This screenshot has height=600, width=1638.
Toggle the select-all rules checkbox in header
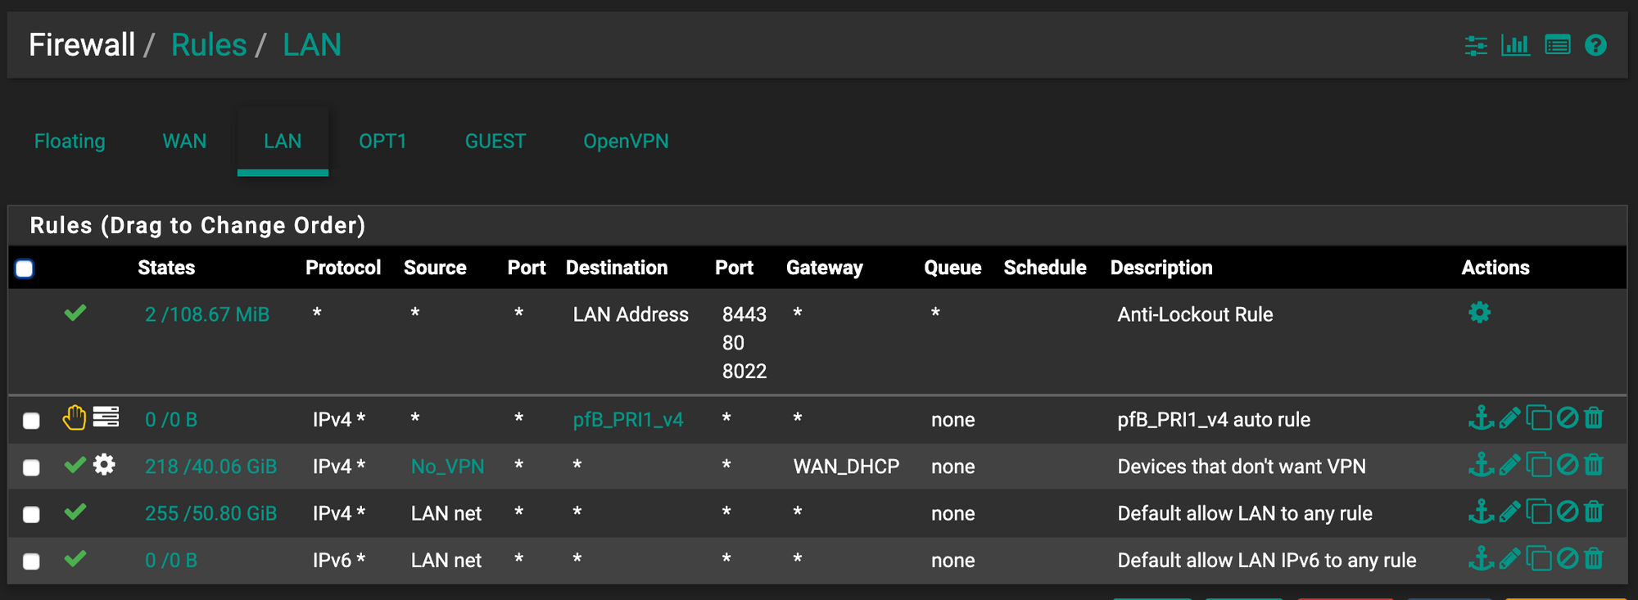click(x=25, y=268)
